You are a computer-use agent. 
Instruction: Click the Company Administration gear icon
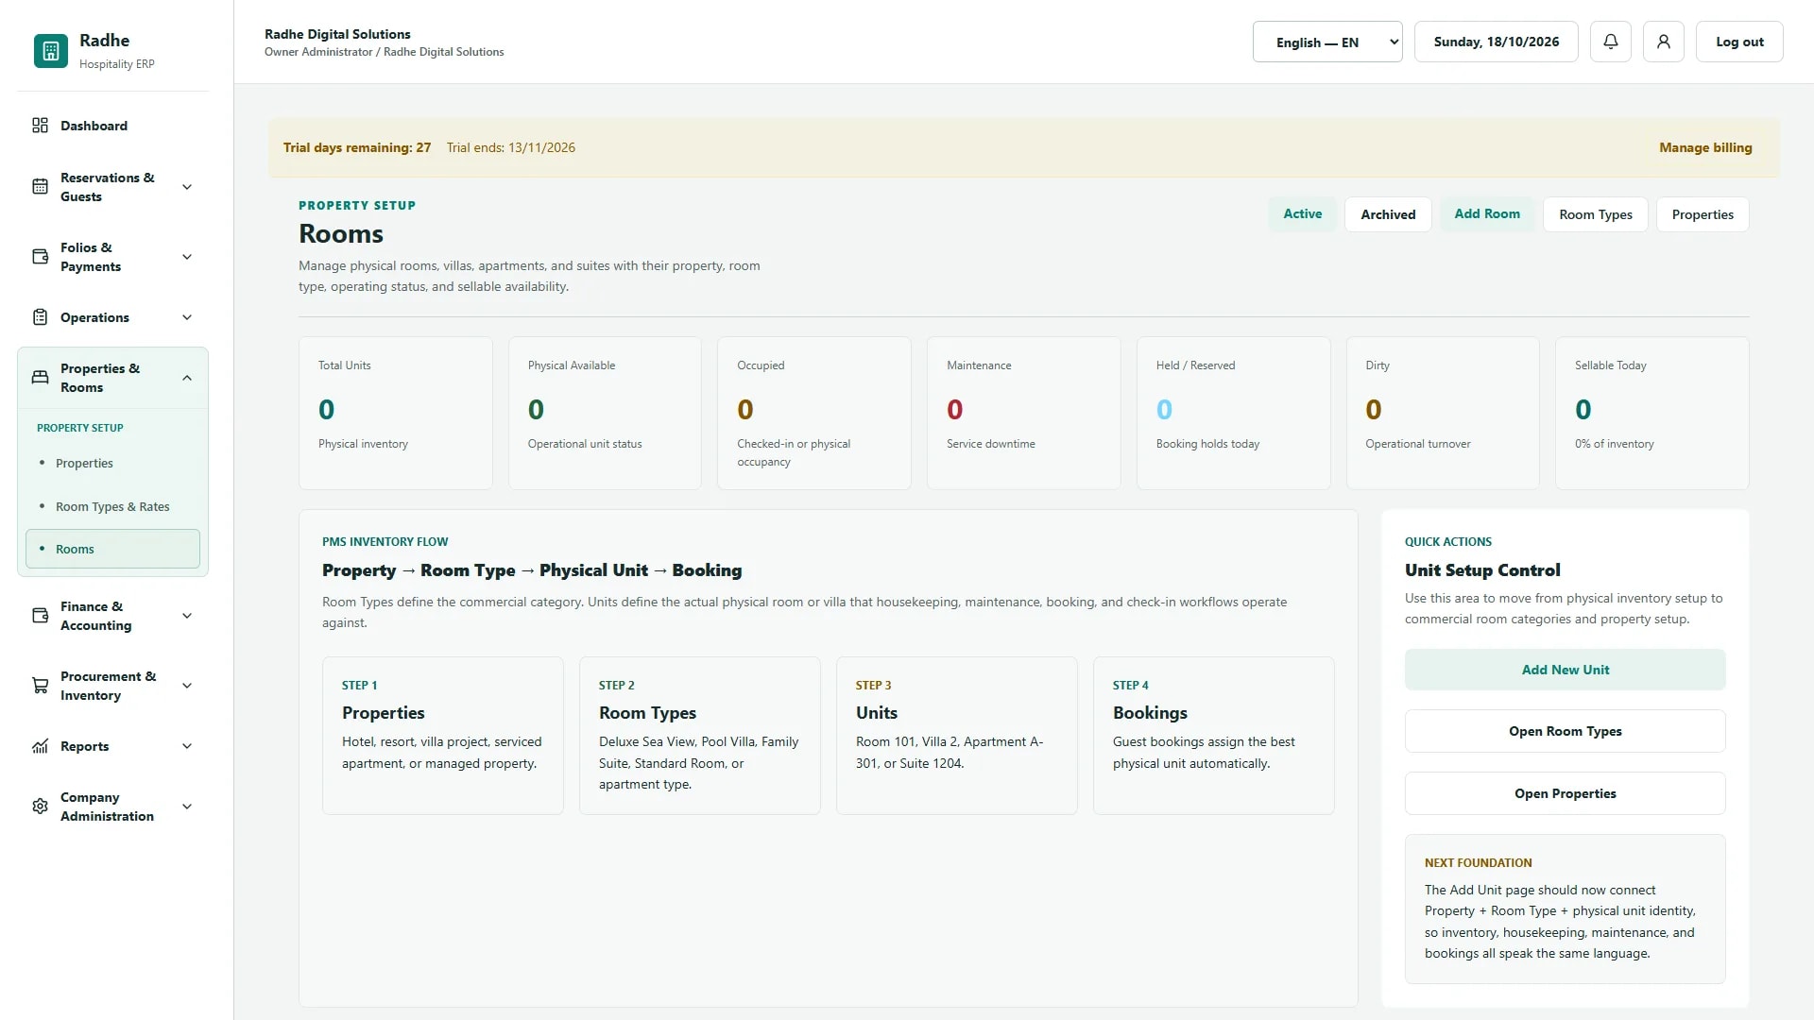[40, 807]
